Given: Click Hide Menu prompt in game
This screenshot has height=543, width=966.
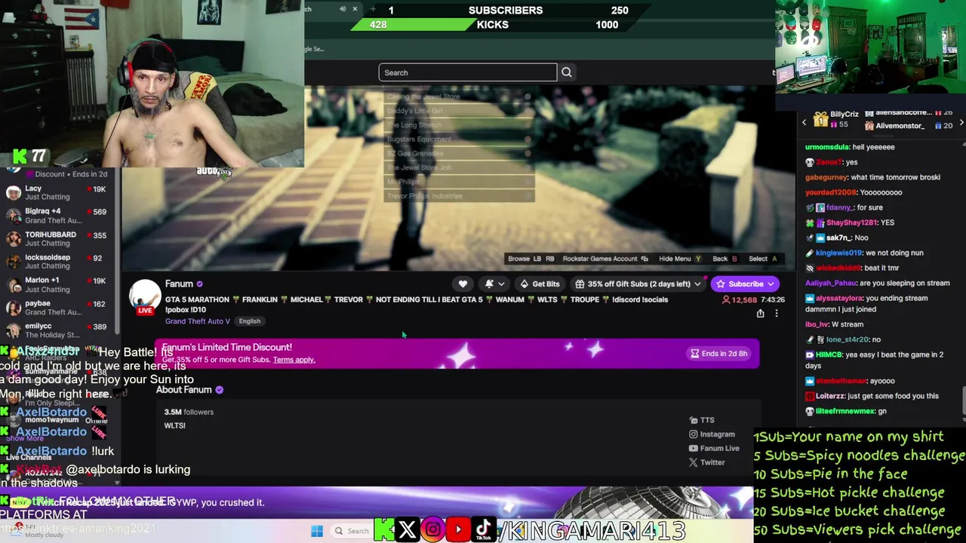Looking at the screenshot, I should click(x=680, y=259).
